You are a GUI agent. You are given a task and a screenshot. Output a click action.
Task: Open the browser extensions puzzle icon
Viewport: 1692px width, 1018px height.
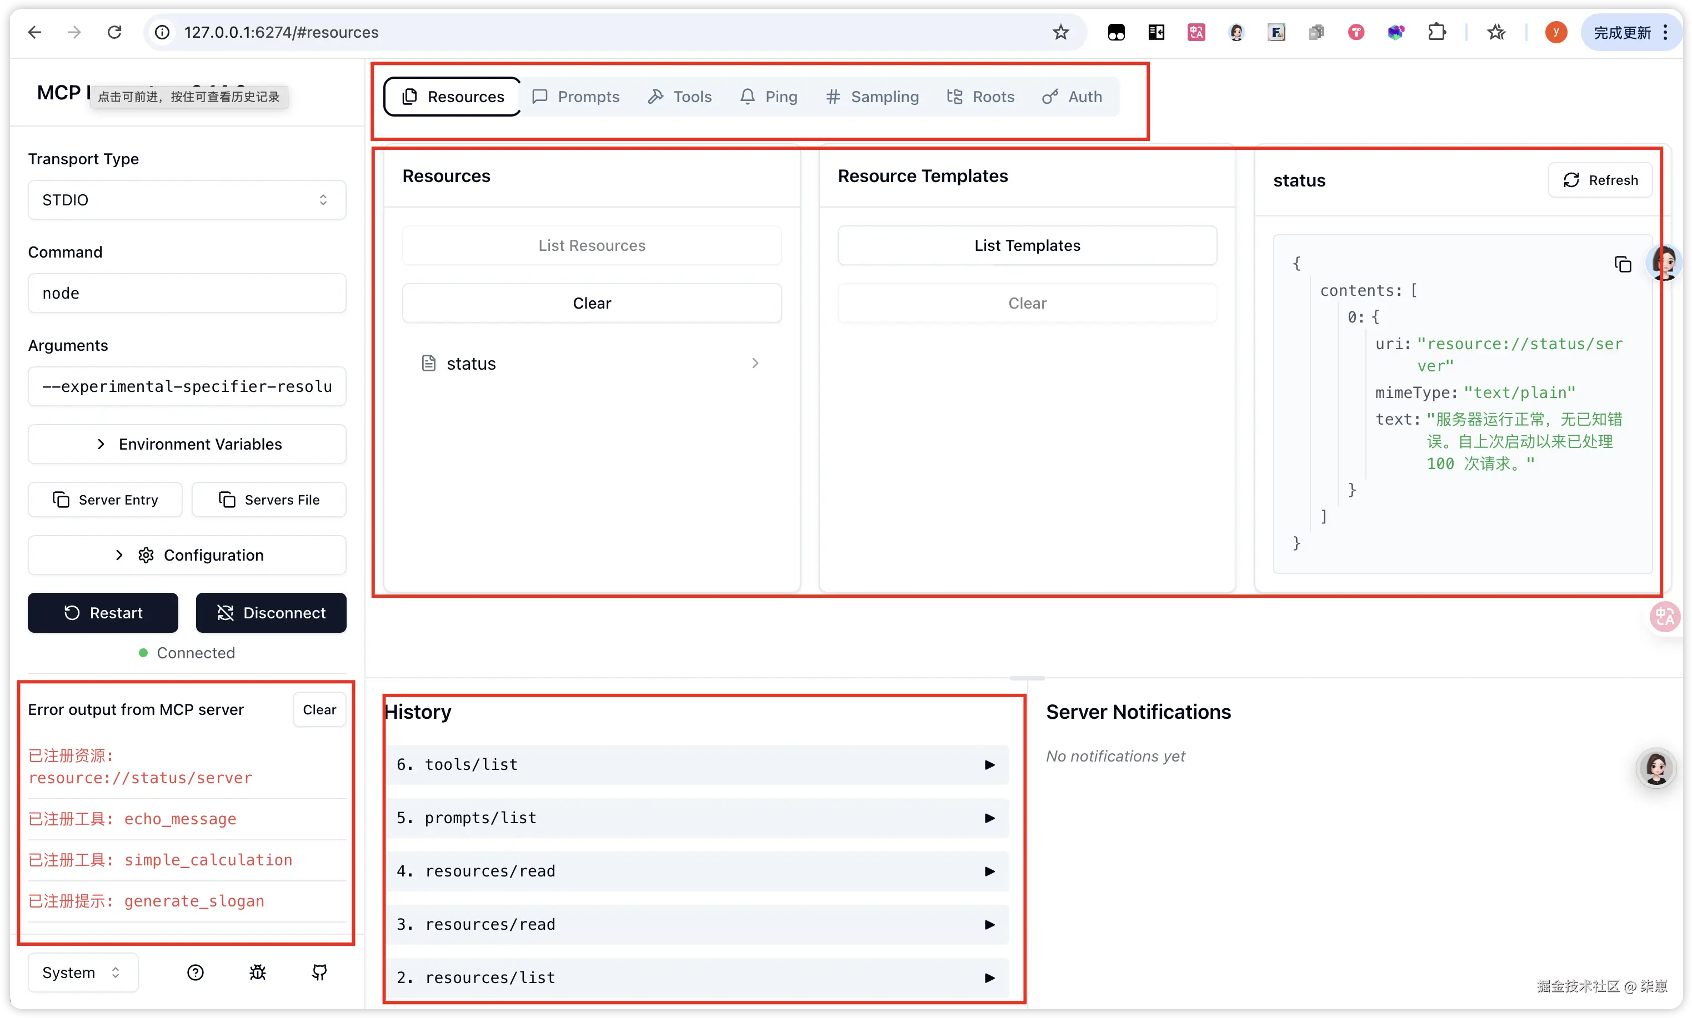tap(1436, 32)
